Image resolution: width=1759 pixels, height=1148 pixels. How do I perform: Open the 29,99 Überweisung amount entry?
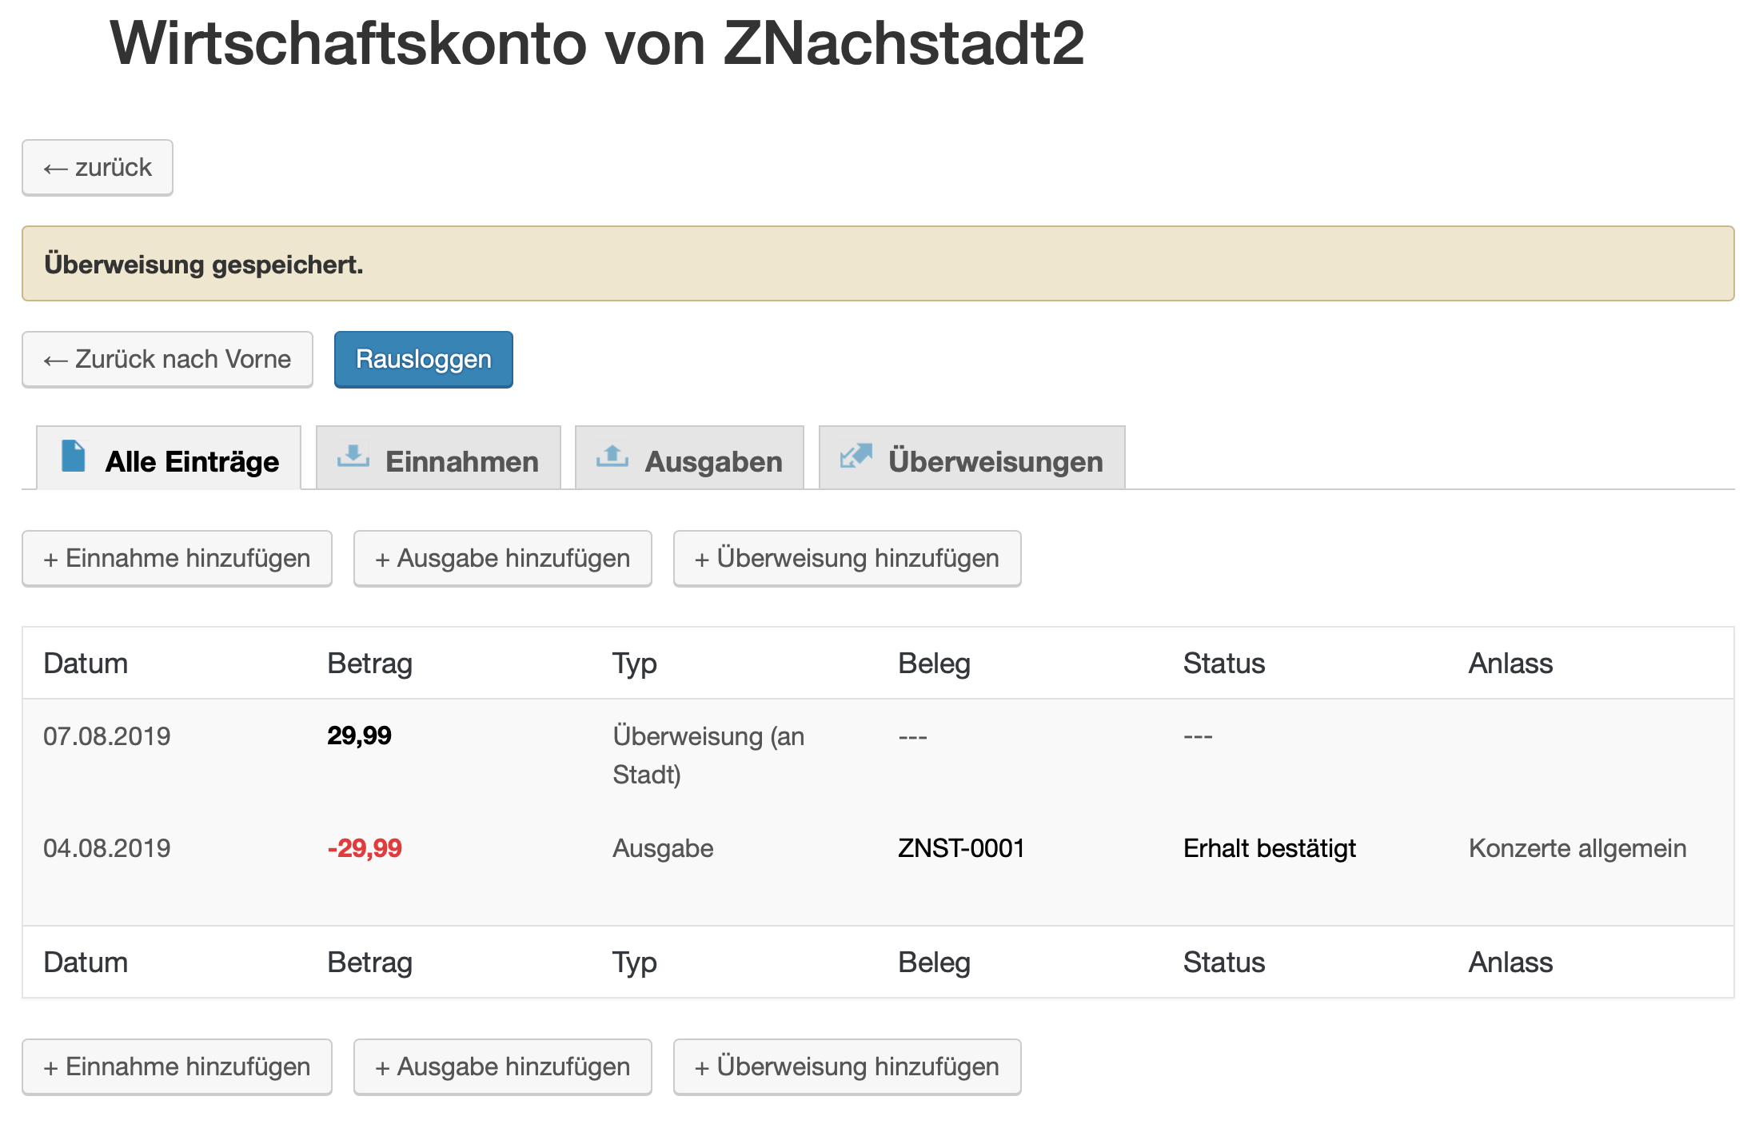pyautogui.click(x=359, y=735)
